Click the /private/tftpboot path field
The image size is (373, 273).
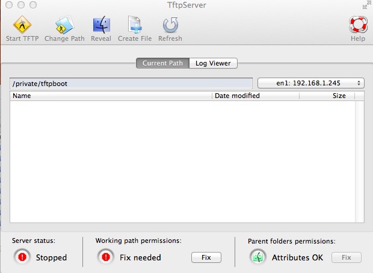pyautogui.click(x=131, y=84)
